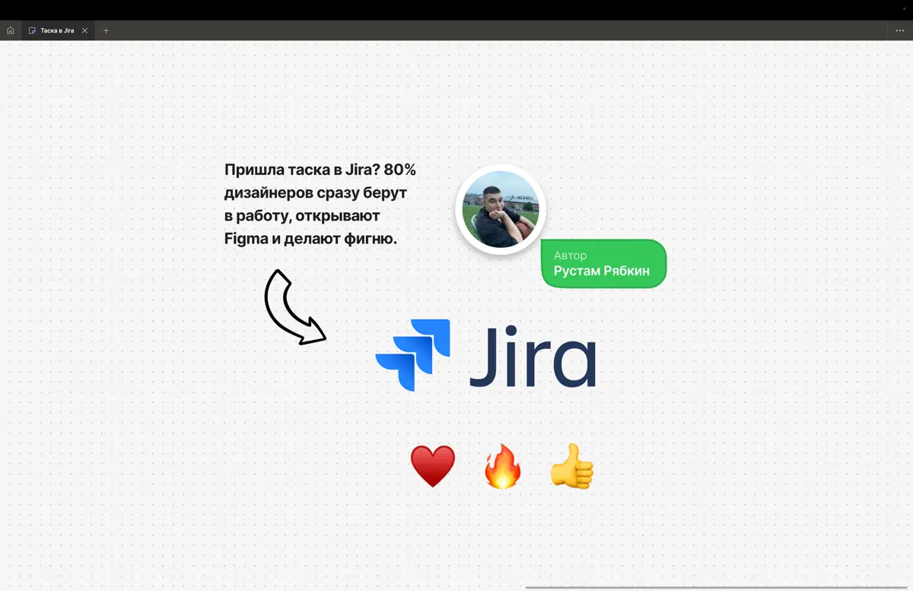This screenshot has height=591, width=913.
Task: Select the thumbs up emoji
Action: coord(572,465)
